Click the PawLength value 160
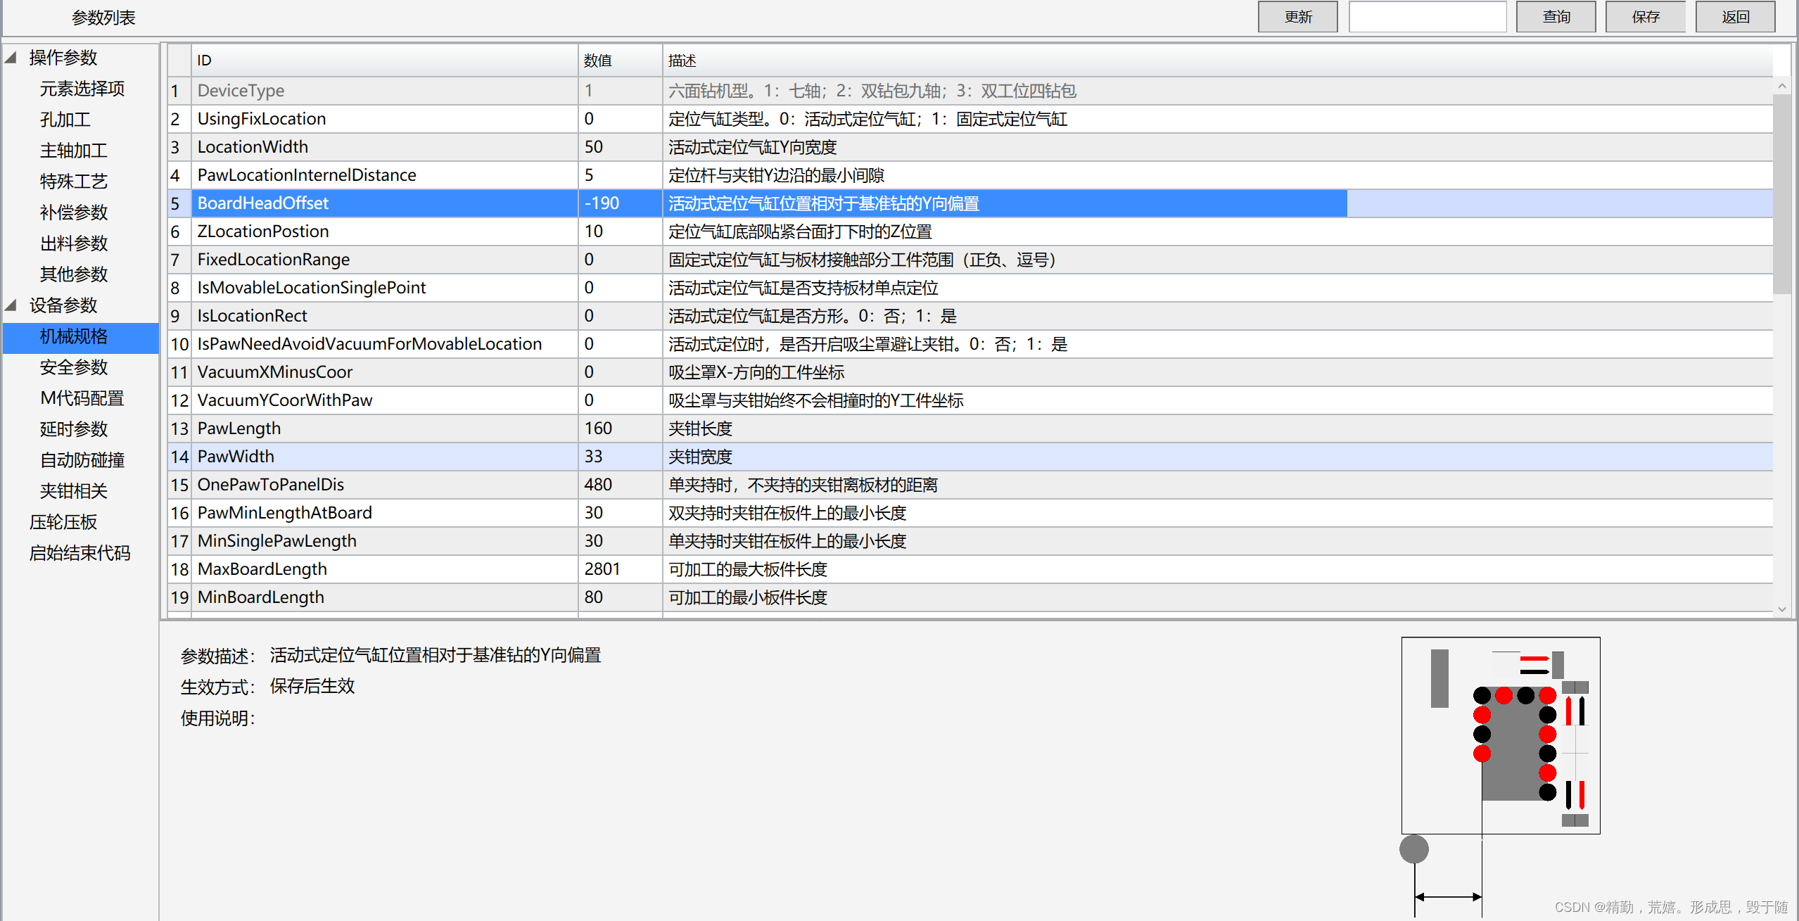1799x921 pixels. [598, 428]
